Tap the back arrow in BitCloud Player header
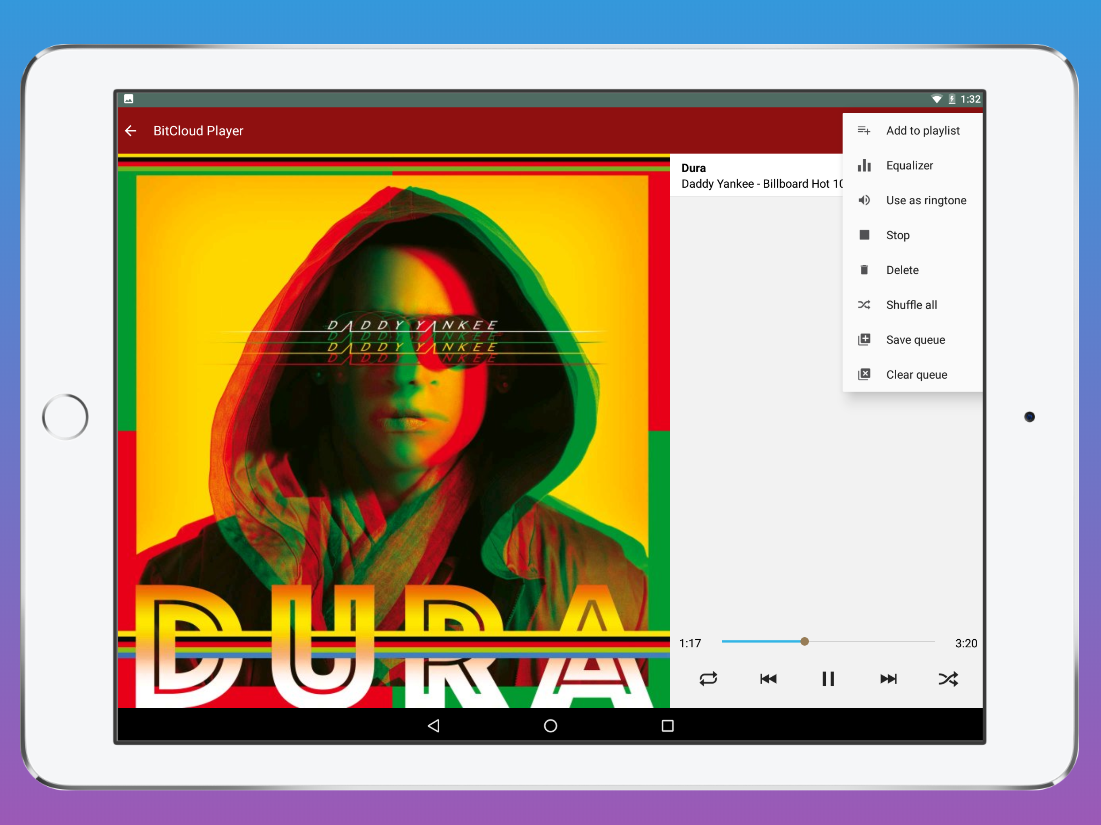Image resolution: width=1101 pixels, height=825 pixels. (x=131, y=131)
